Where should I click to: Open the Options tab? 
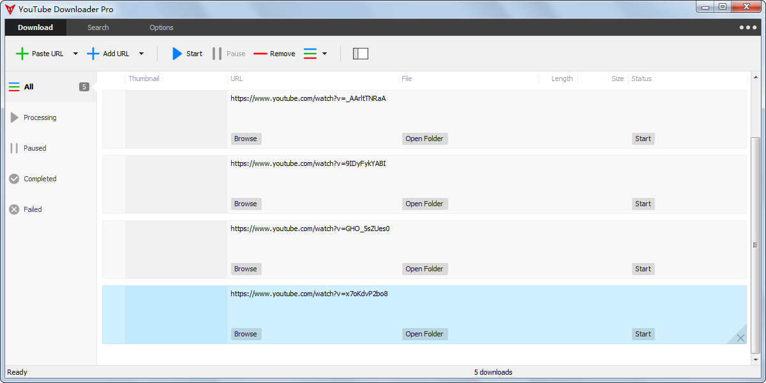[x=161, y=27]
